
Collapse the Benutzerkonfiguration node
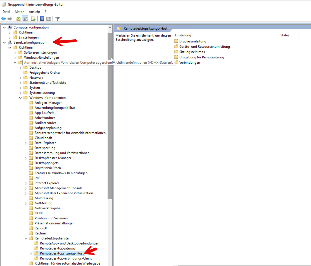[4, 42]
